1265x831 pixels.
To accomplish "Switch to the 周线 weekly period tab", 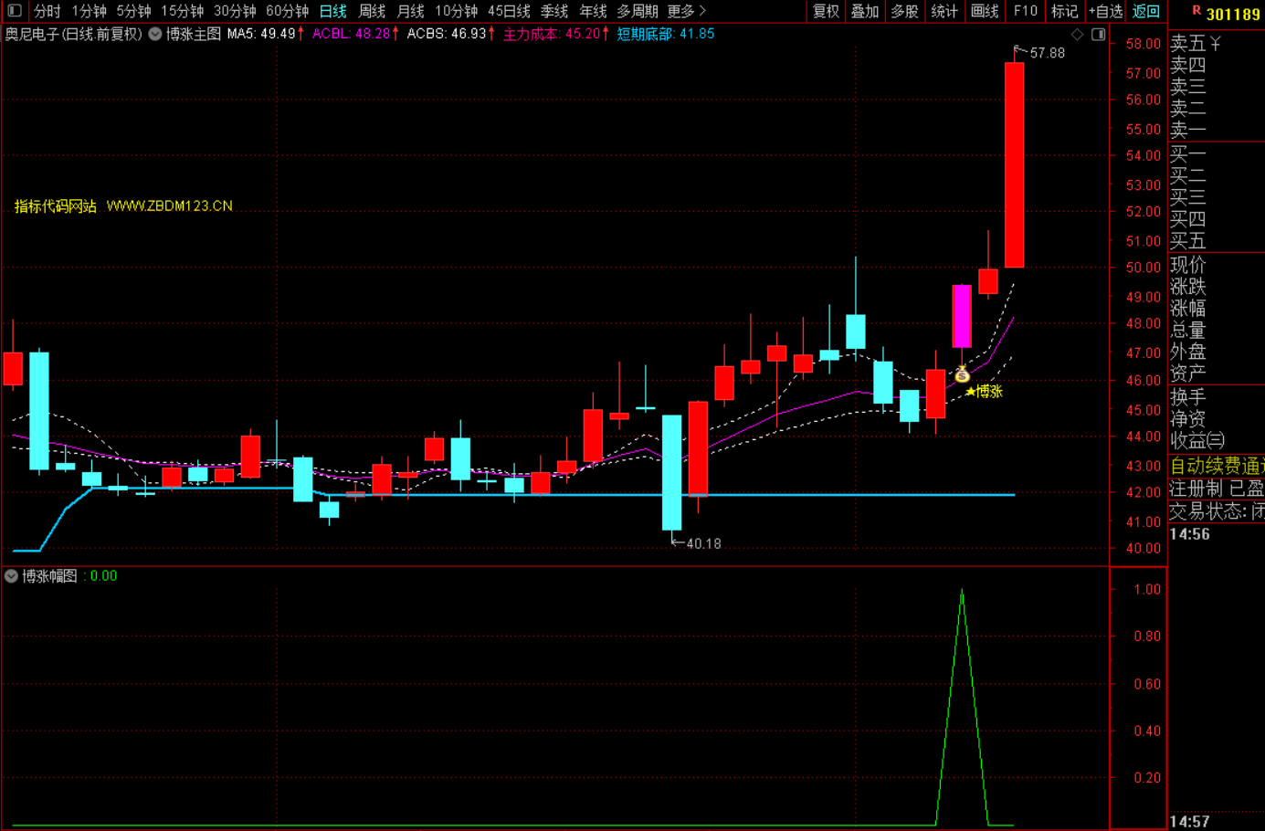I will point(372,11).
